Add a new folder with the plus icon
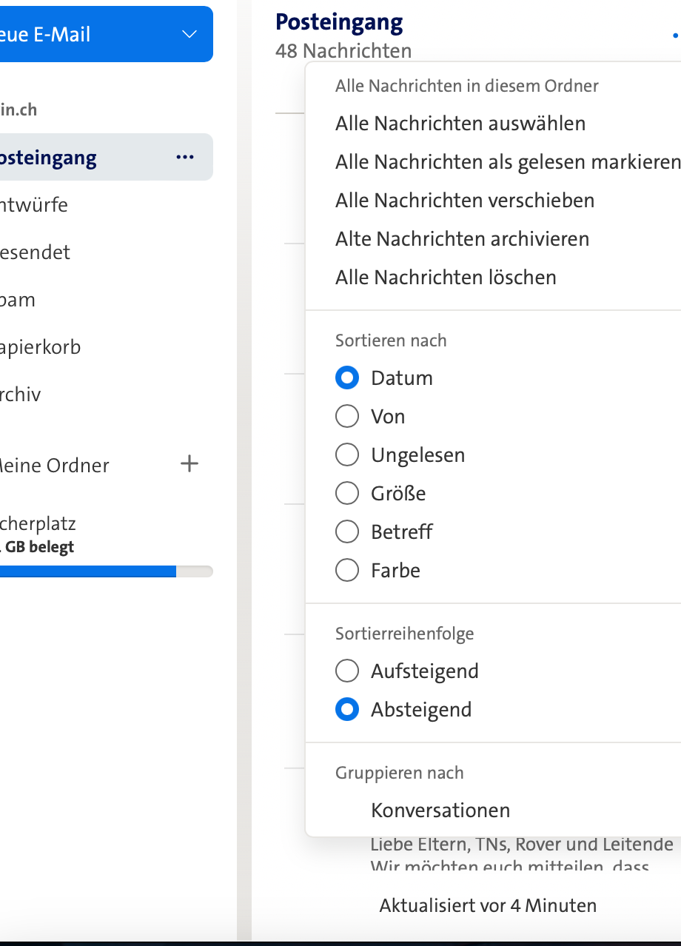 189,464
